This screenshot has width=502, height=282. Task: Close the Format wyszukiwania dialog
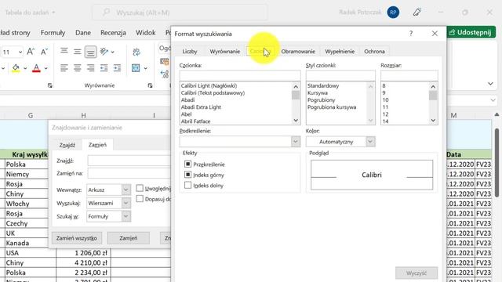tap(435, 33)
